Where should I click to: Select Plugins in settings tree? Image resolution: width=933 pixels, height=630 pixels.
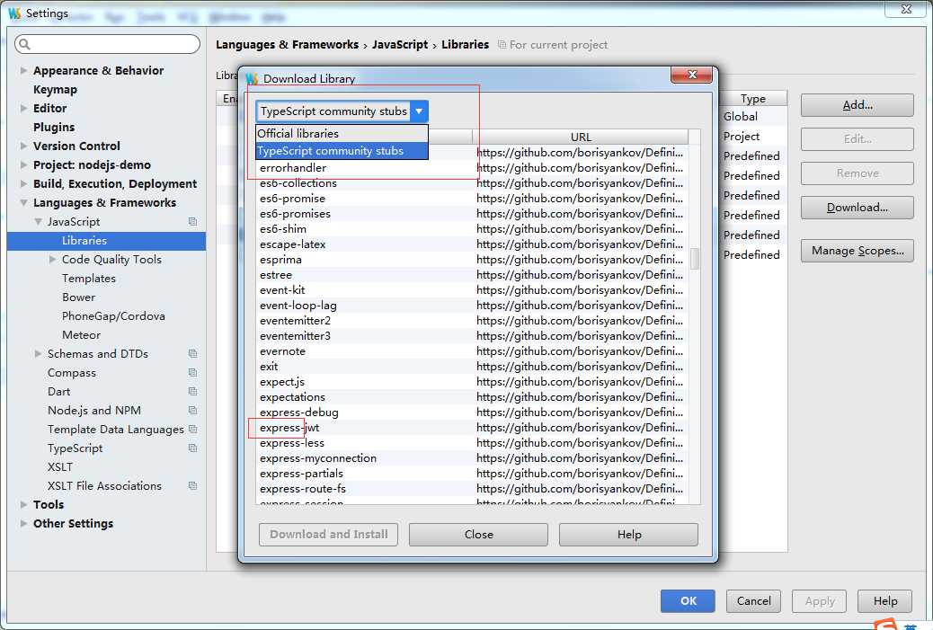[54, 128]
